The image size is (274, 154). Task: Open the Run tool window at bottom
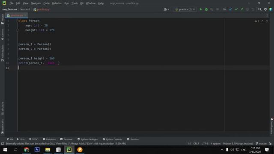point(21,139)
